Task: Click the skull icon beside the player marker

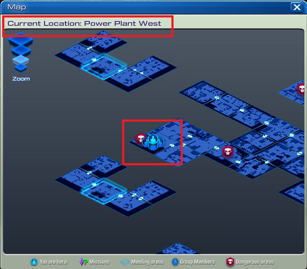Action: pos(140,138)
